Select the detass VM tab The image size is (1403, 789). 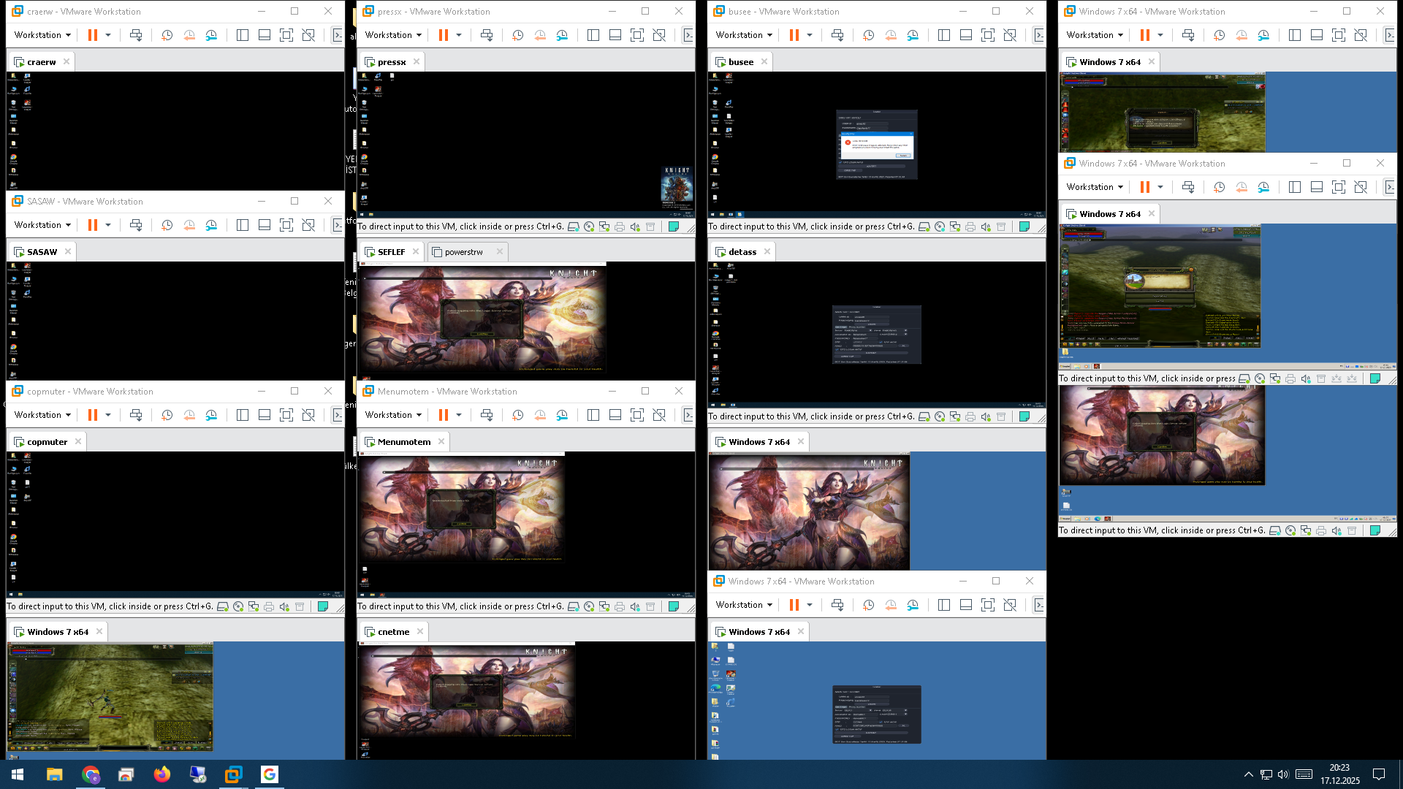[742, 252]
